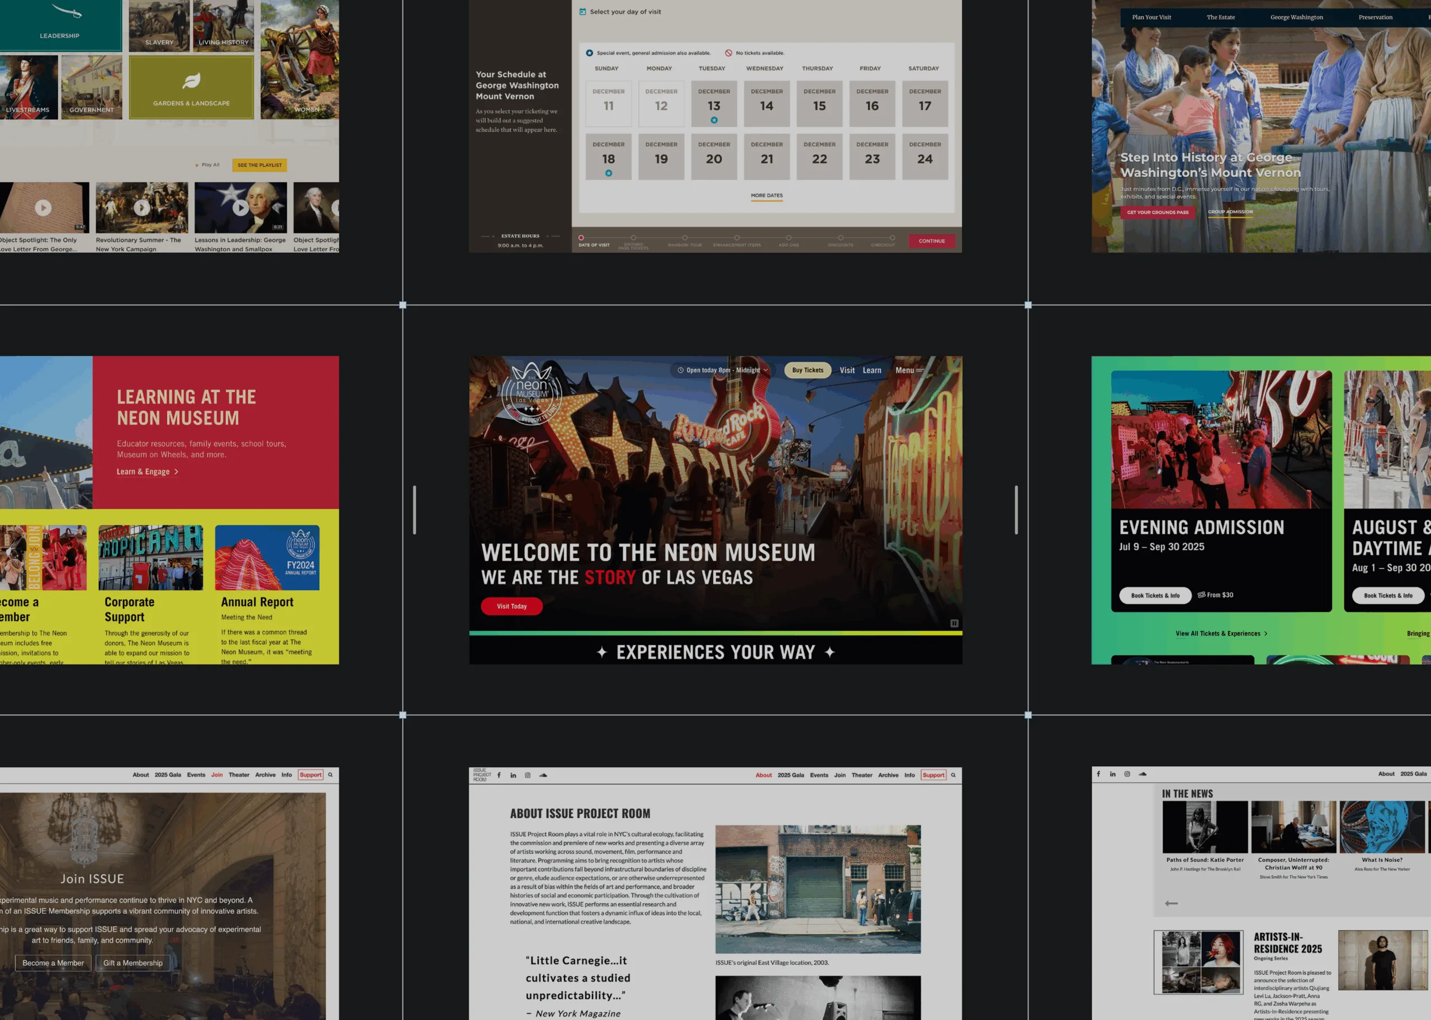Click Learn in Neon Museum navigation
Screen dimensions: 1431x1020
tap(872, 370)
